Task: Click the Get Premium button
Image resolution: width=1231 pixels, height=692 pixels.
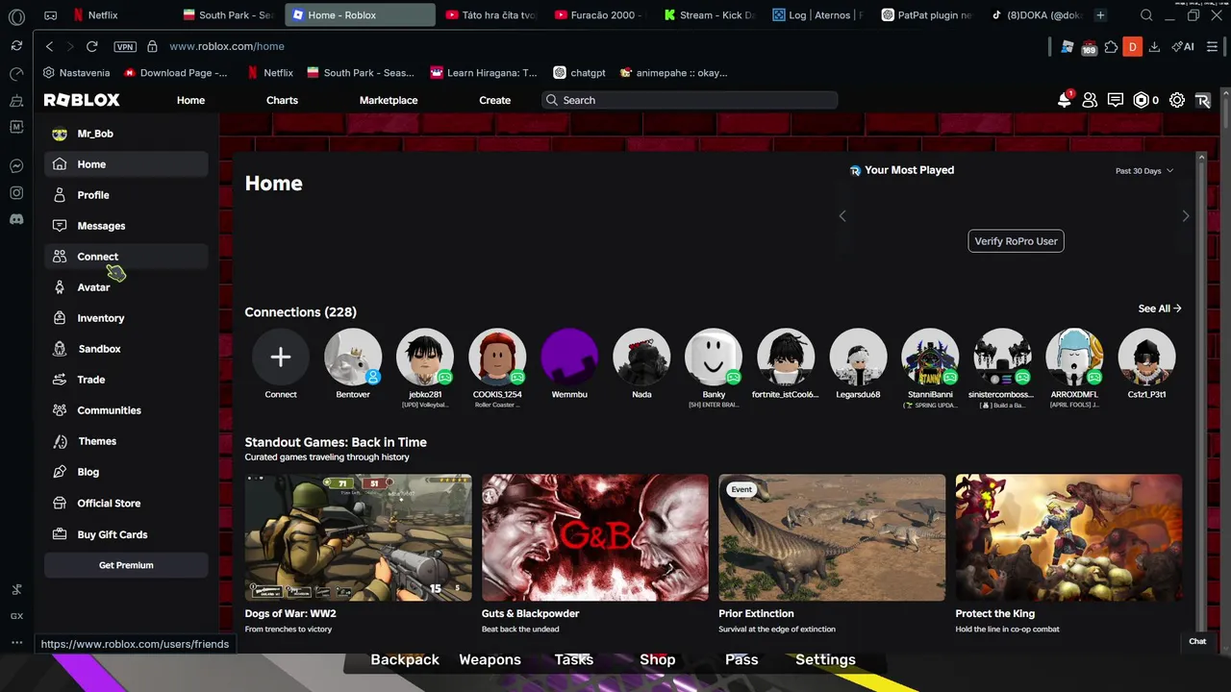Action: pos(126,565)
